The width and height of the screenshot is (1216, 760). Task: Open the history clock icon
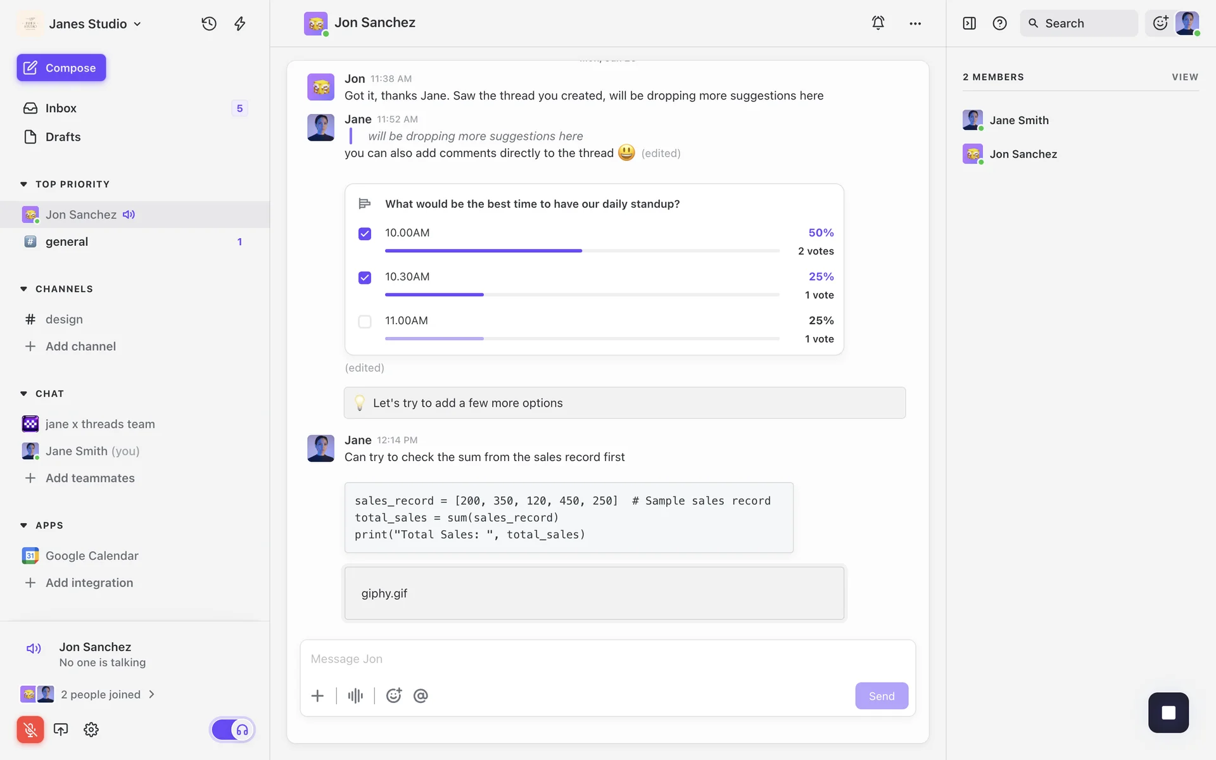tap(209, 23)
